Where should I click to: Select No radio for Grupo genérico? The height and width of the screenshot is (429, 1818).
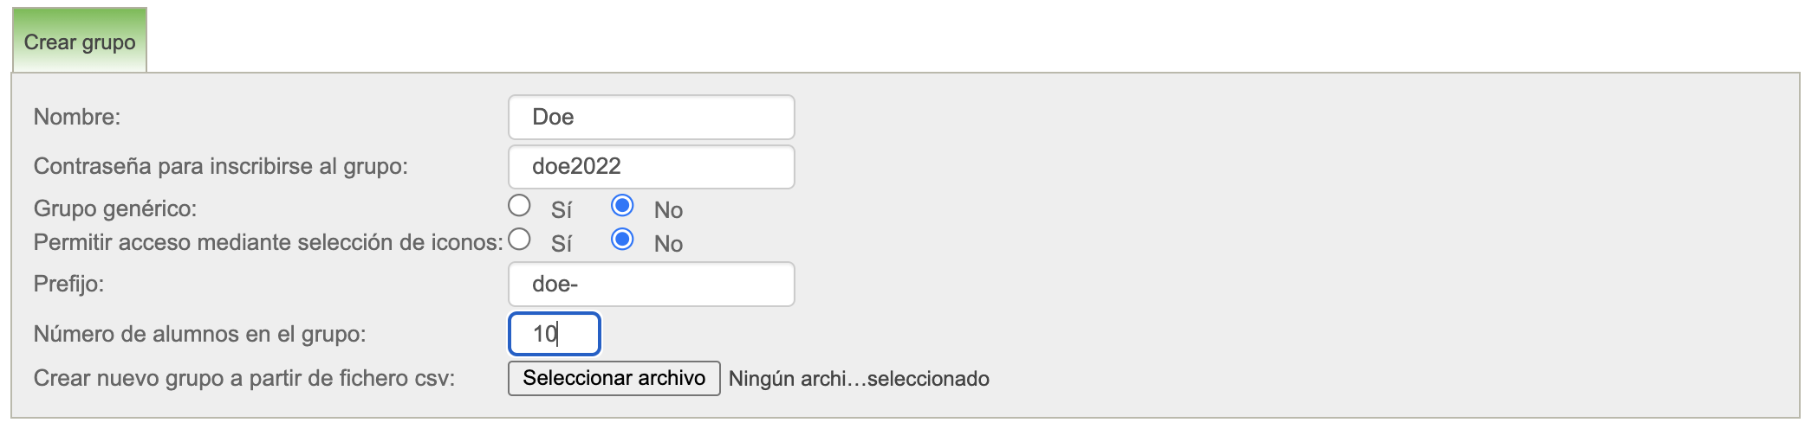point(622,206)
